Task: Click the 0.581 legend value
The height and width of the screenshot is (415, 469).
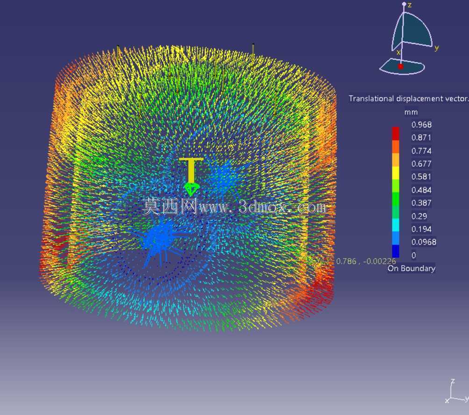Action: [421, 177]
